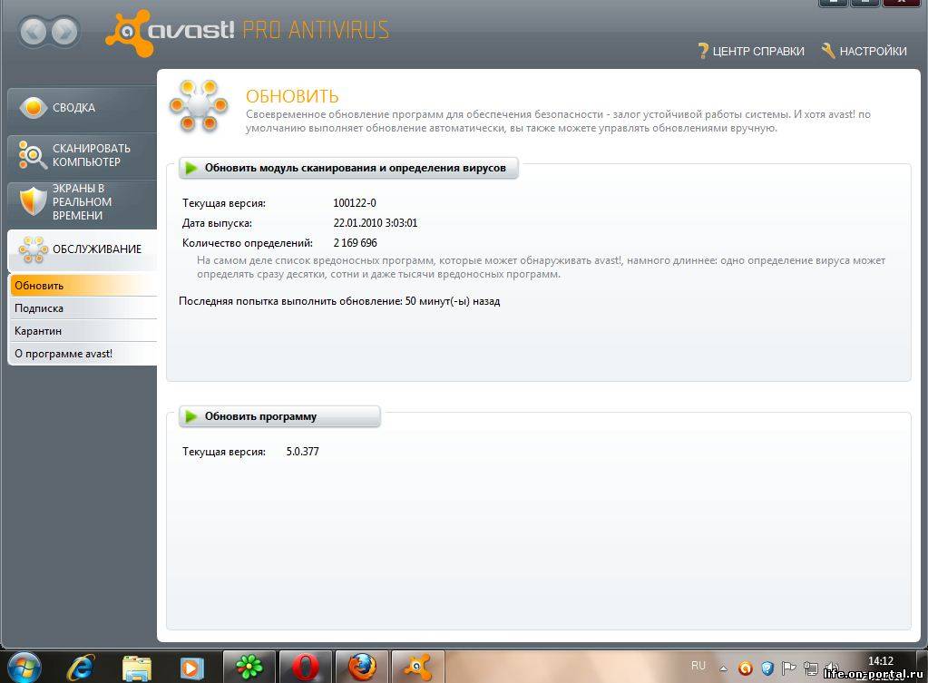
Task: Switch to Opera on the taskbar
Action: pos(306,667)
